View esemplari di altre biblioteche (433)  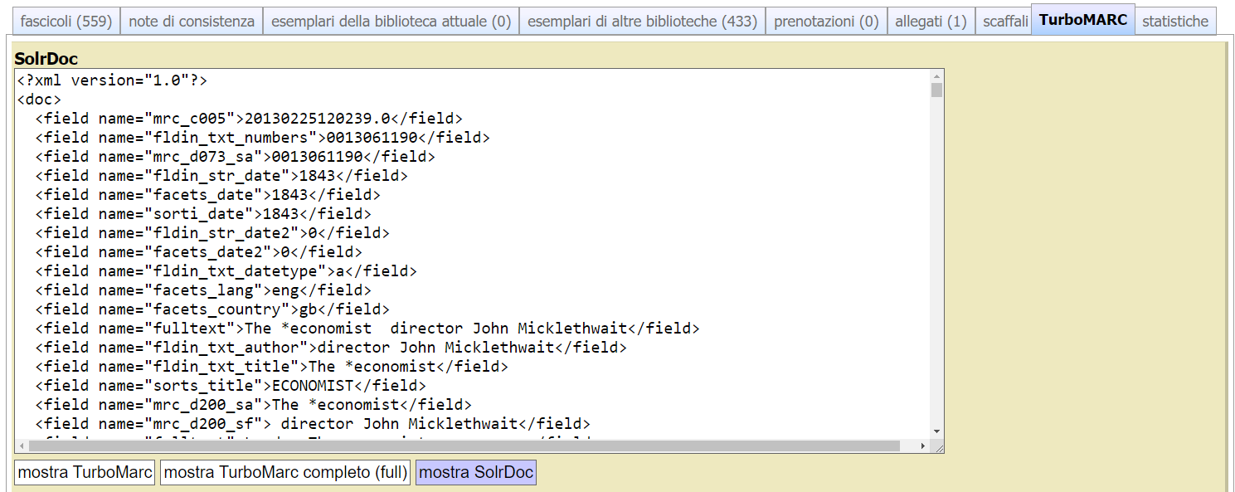coord(642,21)
